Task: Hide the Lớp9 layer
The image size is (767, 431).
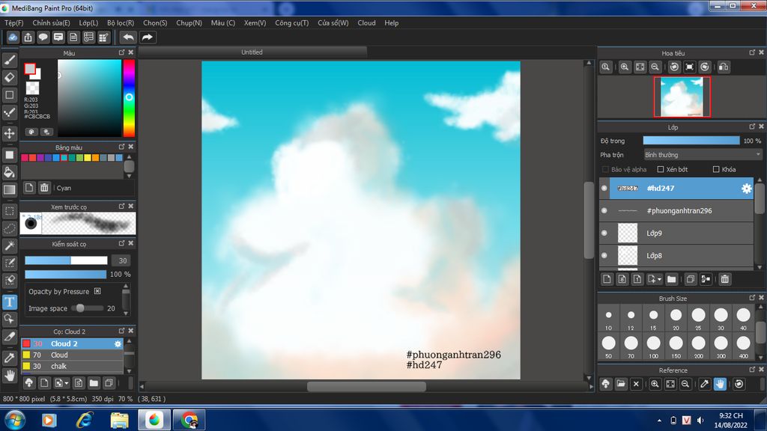Action: point(604,233)
